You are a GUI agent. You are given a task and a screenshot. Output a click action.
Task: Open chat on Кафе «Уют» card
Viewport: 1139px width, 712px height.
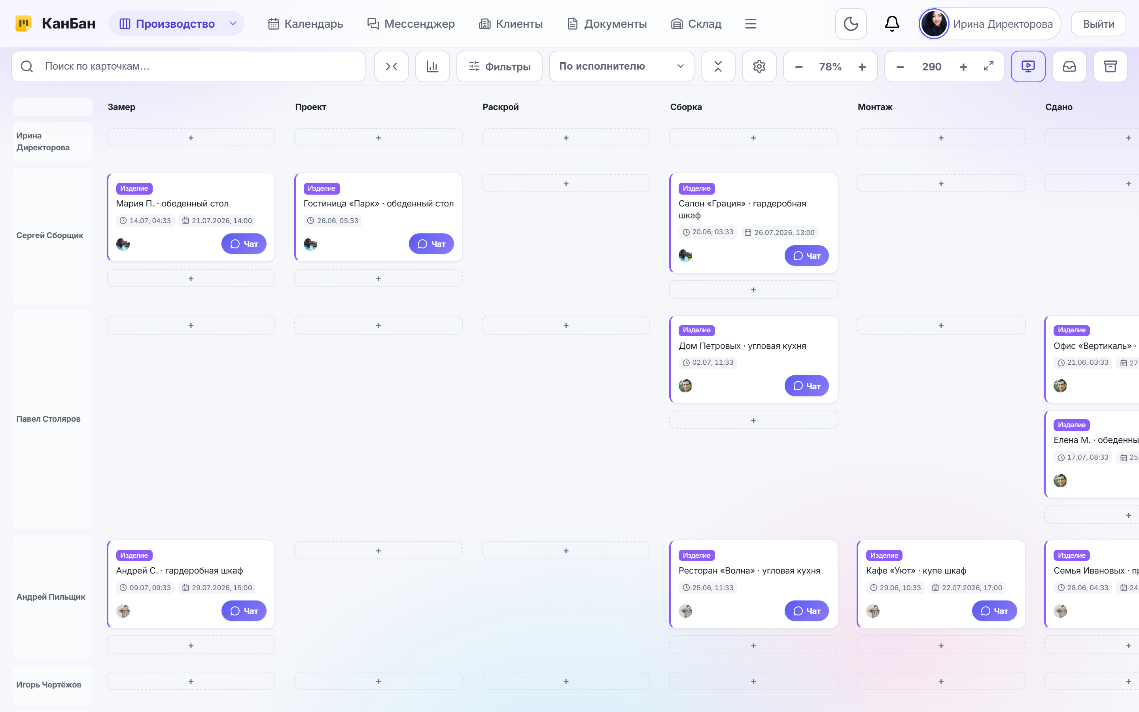994,611
